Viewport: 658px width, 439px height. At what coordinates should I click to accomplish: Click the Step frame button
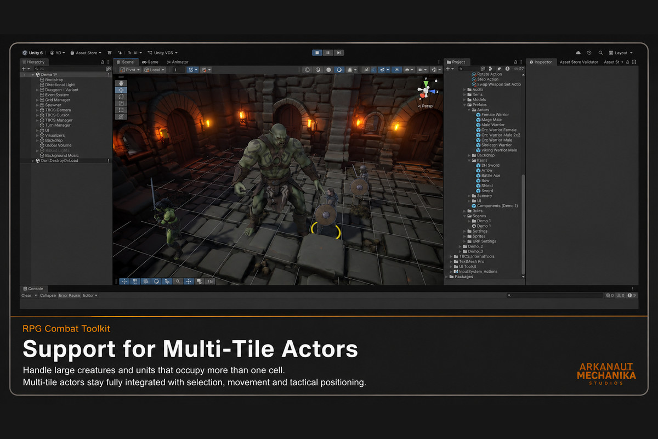(339, 53)
